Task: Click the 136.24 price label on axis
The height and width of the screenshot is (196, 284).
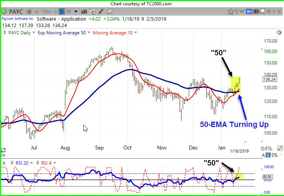Action: (x=270, y=79)
